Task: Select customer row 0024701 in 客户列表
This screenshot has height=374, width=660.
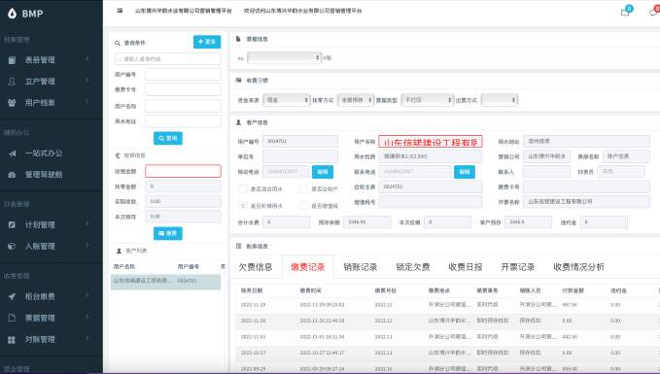Action: pyautogui.click(x=165, y=282)
